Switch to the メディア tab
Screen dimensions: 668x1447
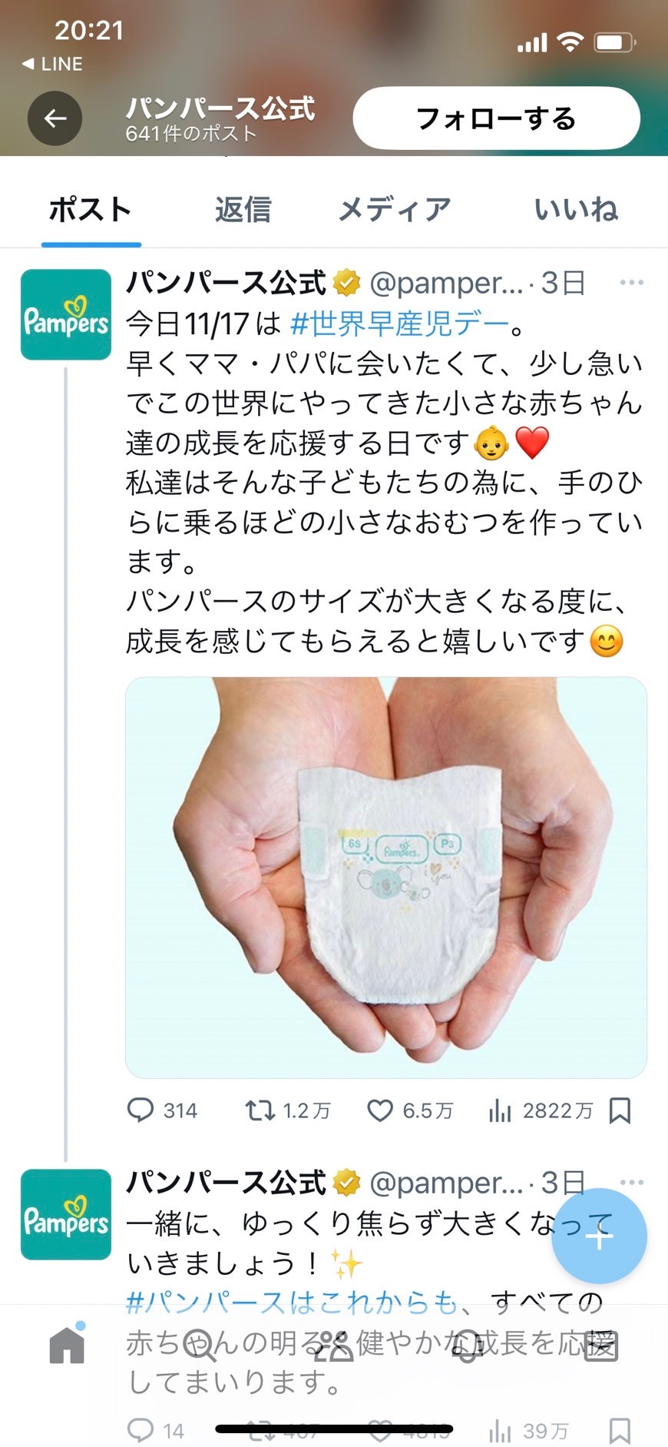pos(395,209)
